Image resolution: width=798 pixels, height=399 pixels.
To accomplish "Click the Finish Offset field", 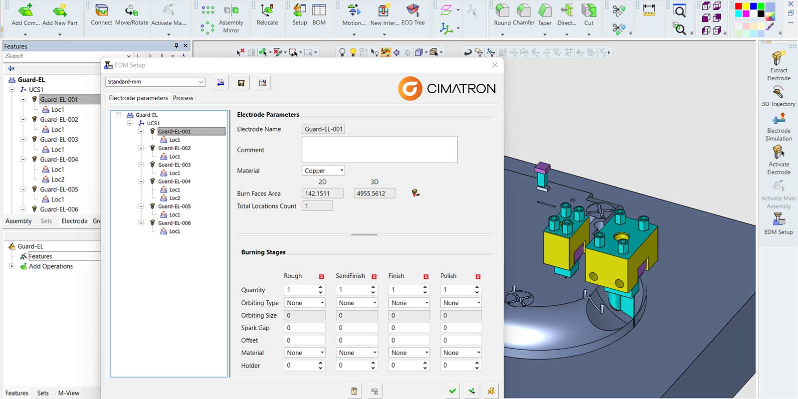I will [x=409, y=340].
